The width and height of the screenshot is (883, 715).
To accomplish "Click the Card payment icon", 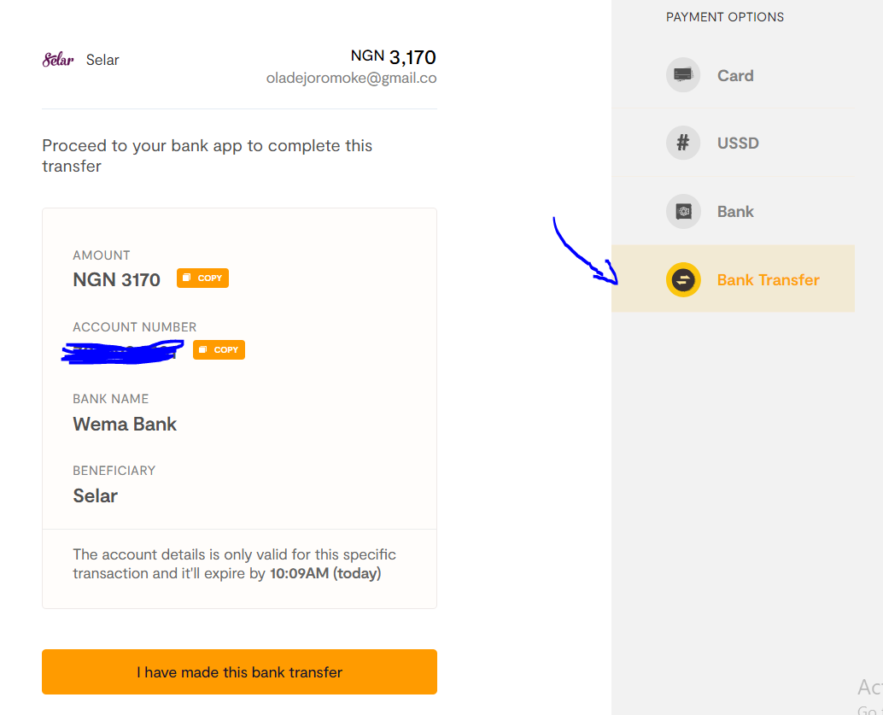I will coord(683,75).
